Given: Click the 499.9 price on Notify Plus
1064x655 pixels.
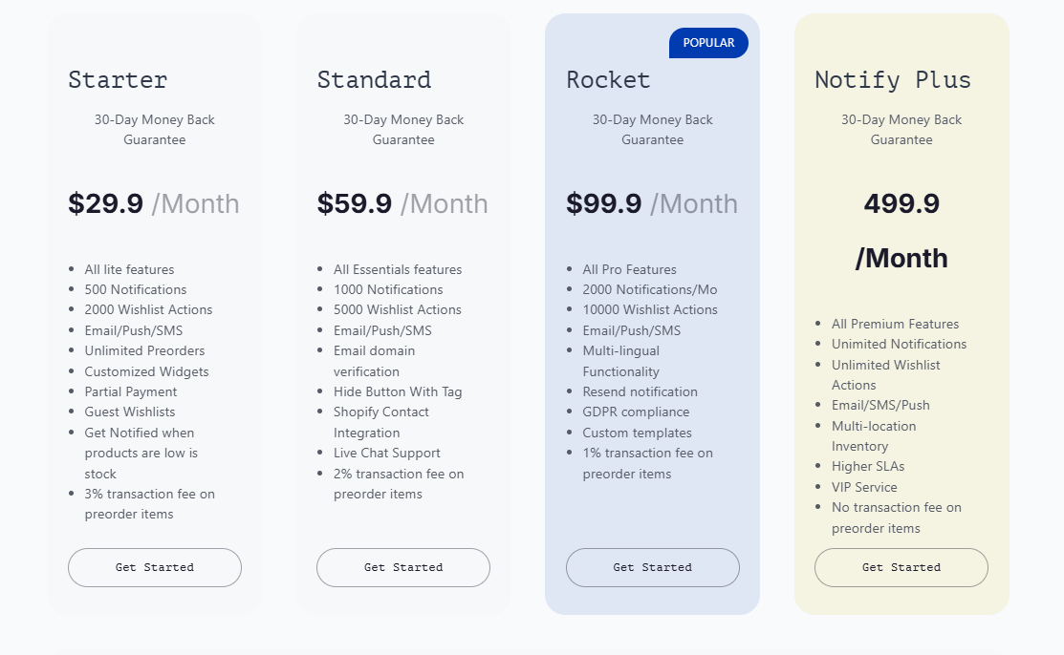Looking at the screenshot, I should click(901, 203).
